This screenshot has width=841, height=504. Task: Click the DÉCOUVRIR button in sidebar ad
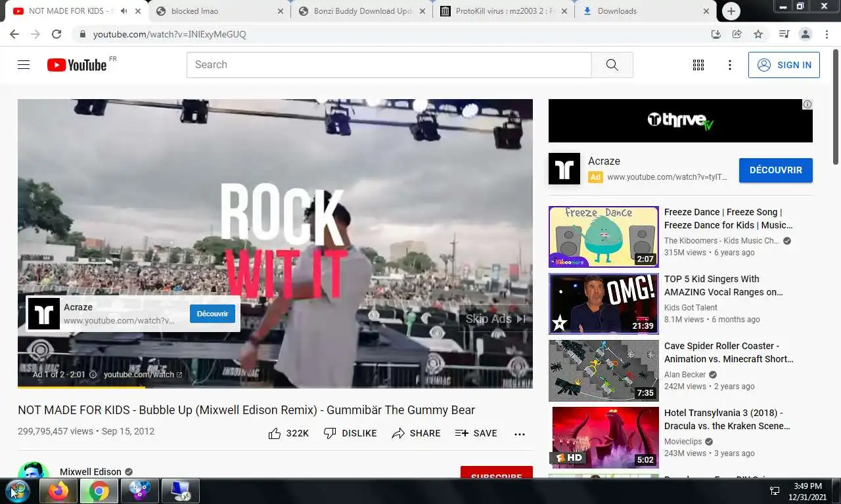pyautogui.click(x=775, y=170)
